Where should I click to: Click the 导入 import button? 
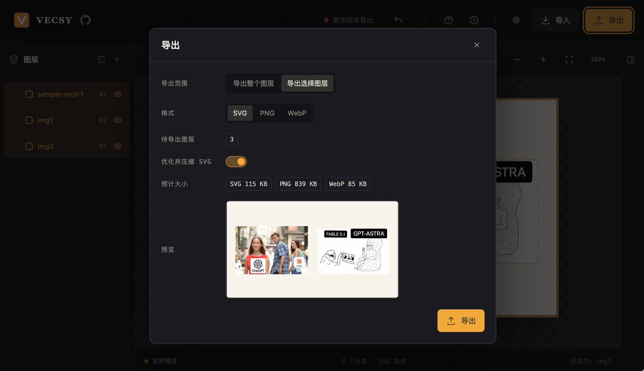tap(555, 20)
